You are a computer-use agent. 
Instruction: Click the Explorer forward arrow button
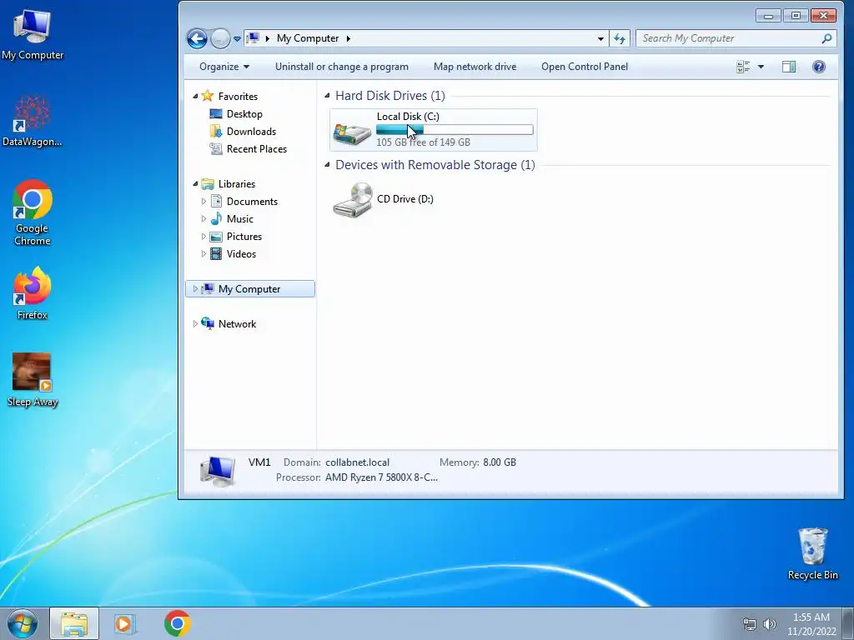(x=220, y=38)
